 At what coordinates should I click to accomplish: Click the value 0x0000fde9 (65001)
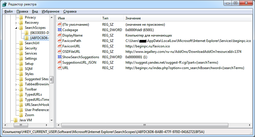(140, 30)
